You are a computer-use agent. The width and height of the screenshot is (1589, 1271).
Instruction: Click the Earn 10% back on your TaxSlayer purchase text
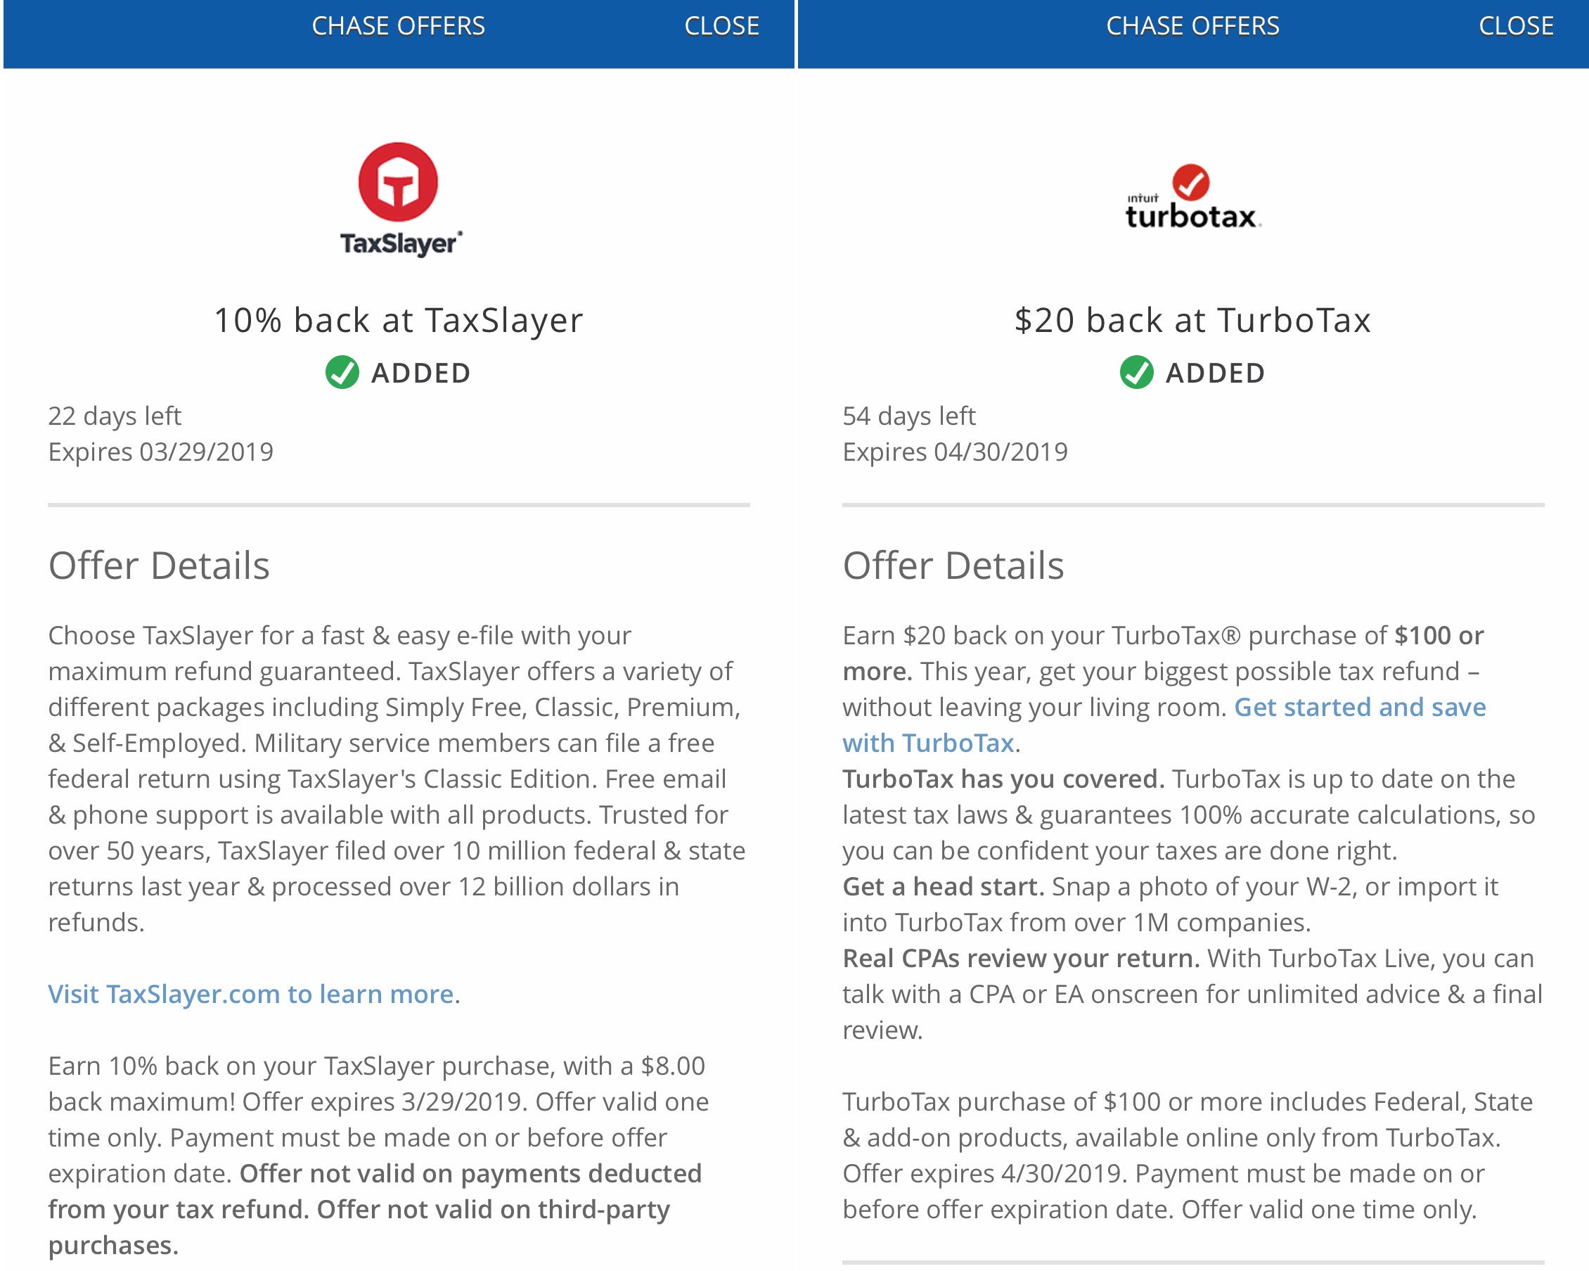click(x=302, y=1066)
